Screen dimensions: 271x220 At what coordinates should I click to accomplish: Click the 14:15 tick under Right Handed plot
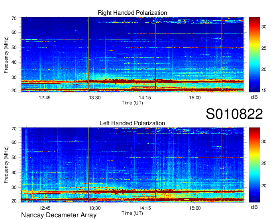145,98
